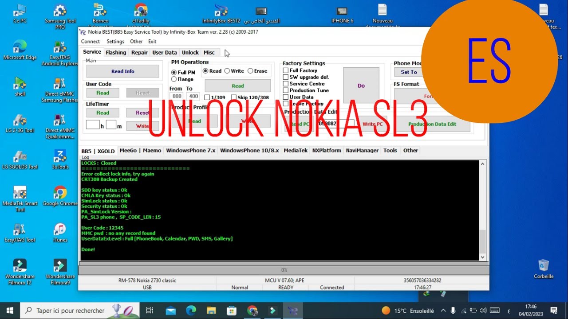Switch to the Misc tab

(209, 52)
